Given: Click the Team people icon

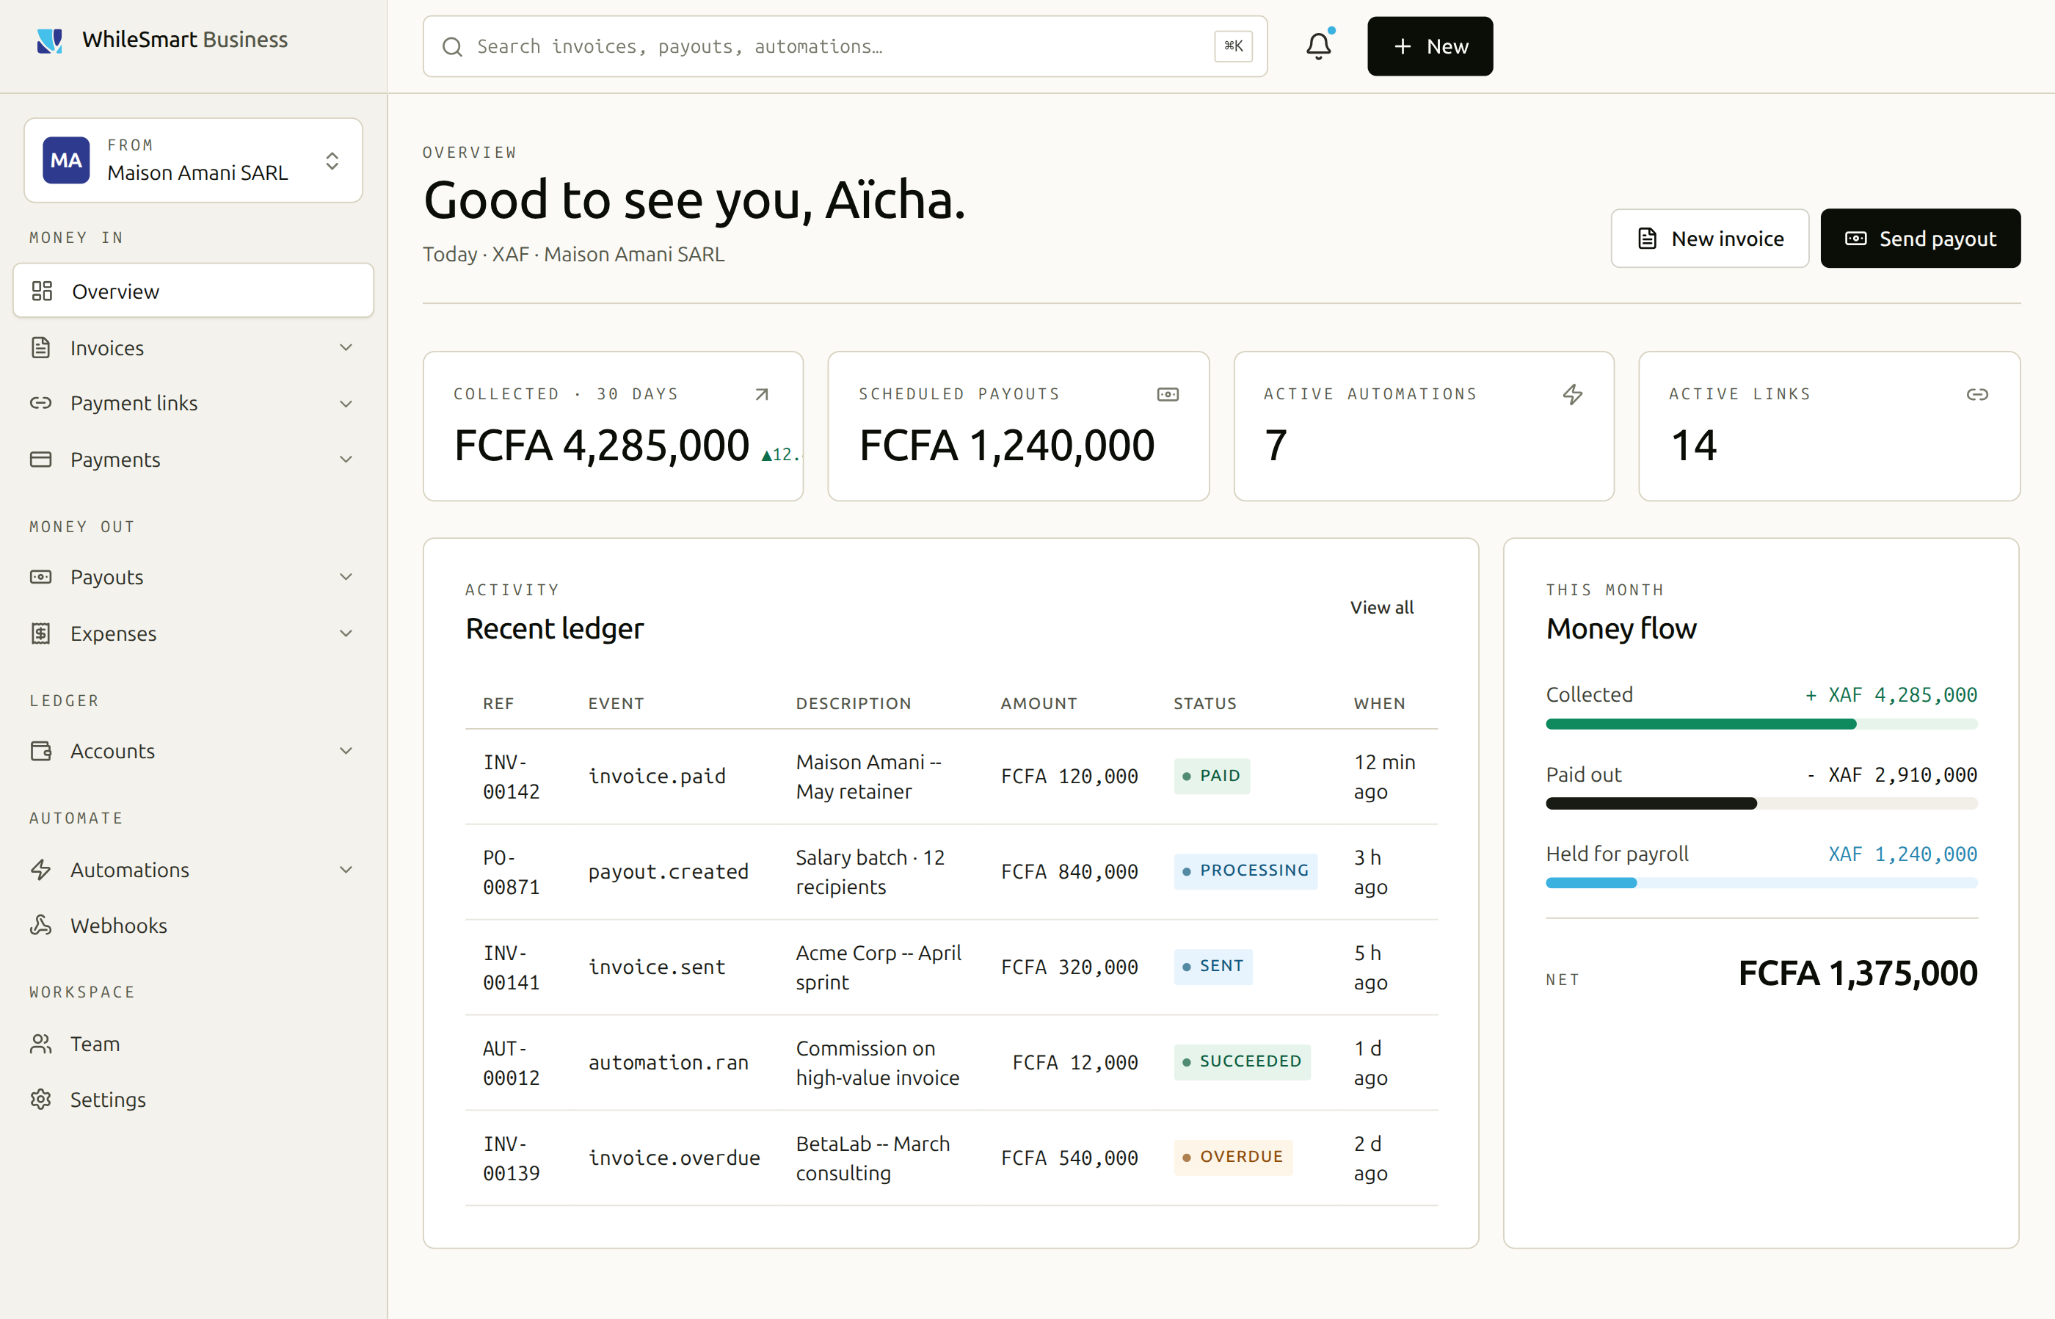Looking at the screenshot, I should pyautogui.click(x=40, y=1043).
